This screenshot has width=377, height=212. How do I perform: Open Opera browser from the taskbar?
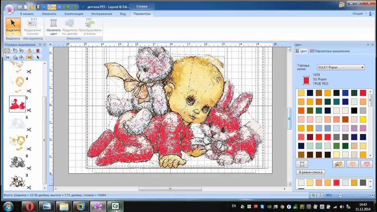[29, 206]
